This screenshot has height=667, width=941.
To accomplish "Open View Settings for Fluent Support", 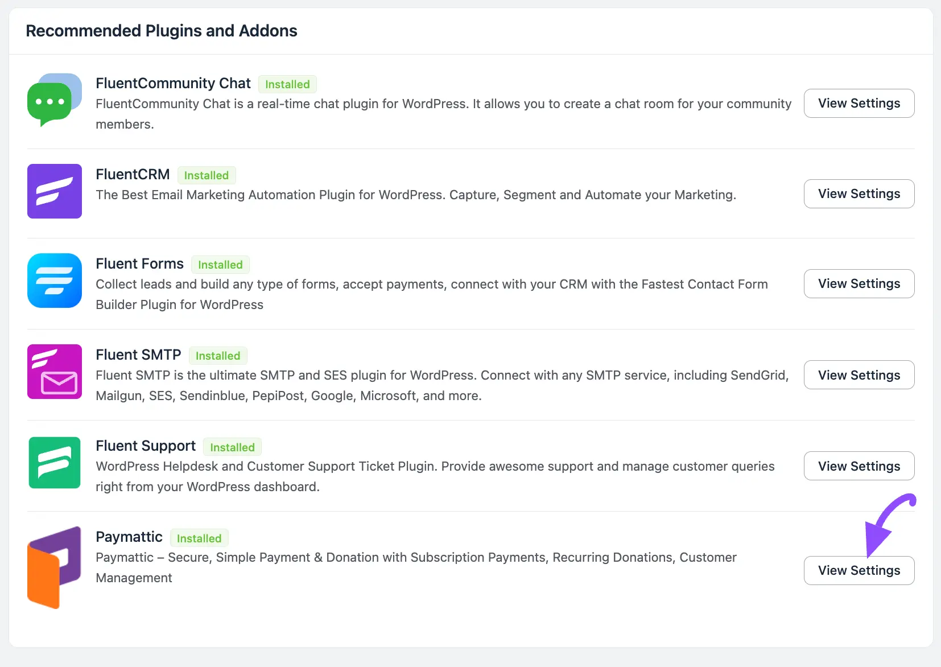I will [859, 466].
